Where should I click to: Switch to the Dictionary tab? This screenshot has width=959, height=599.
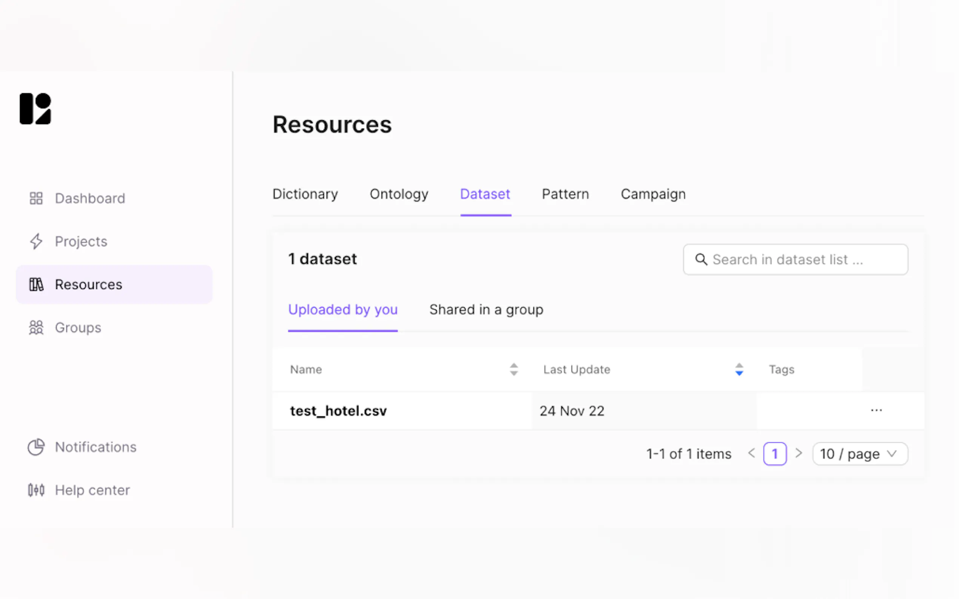pos(305,194)
